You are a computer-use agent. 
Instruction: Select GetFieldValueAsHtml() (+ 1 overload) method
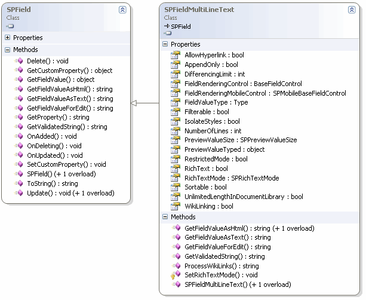(250, 228)
